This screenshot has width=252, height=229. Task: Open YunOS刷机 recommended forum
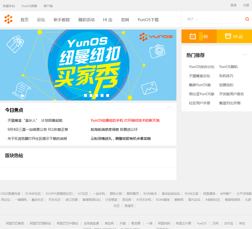(228, 67)
